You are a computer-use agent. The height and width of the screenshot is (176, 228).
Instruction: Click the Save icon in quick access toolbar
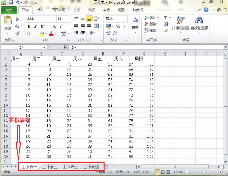(11, 3)
